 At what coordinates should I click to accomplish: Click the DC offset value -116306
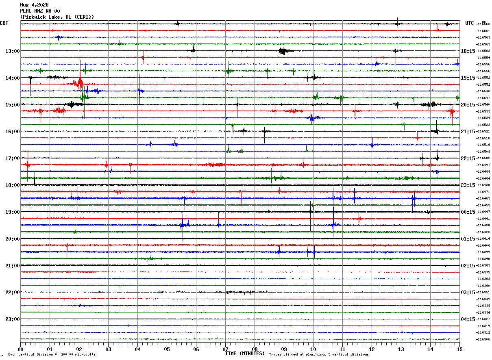[483, 339]
